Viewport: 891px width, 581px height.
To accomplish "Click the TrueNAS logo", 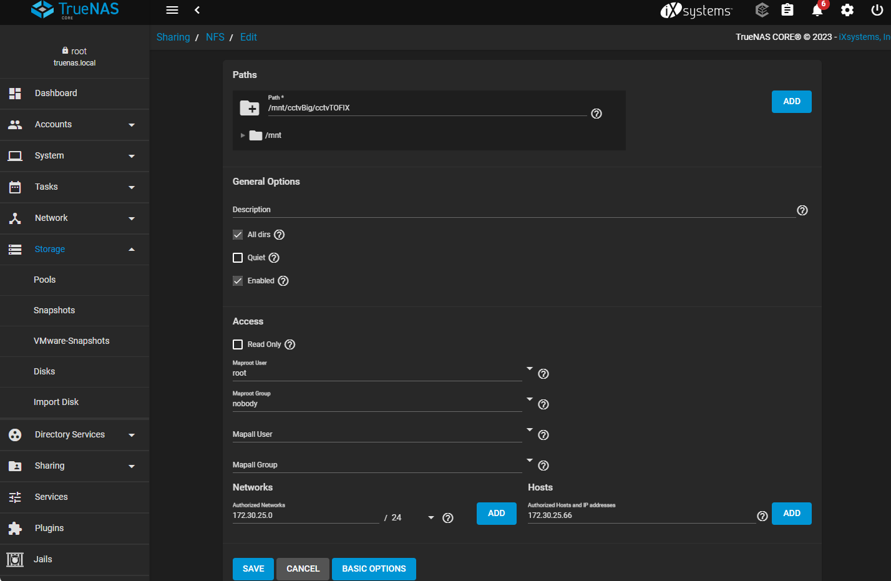I will point(75,10).
